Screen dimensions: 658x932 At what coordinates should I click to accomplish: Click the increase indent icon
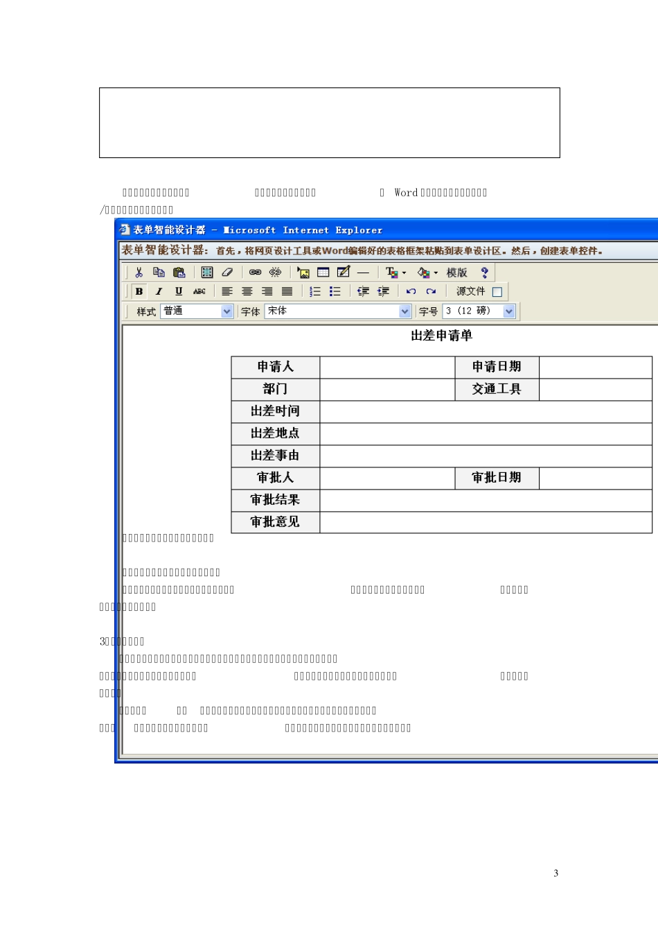(x=383, y=291)
